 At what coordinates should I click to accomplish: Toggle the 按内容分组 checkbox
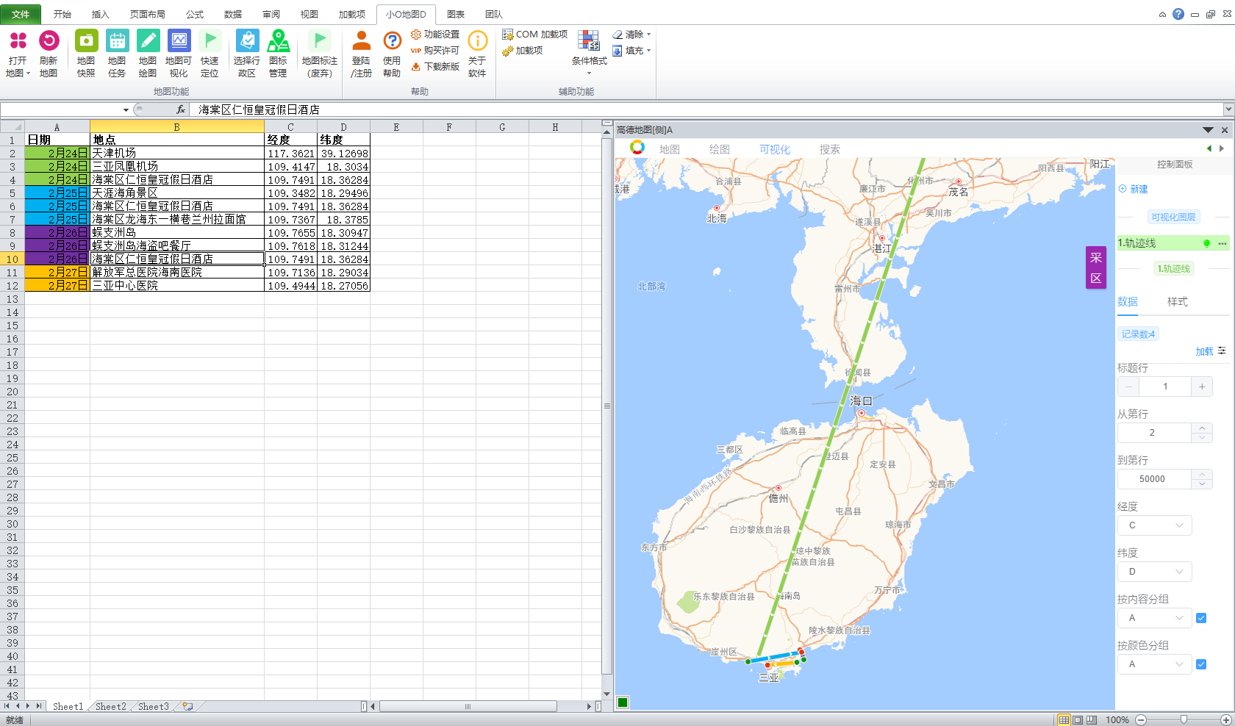(1201, 618)
